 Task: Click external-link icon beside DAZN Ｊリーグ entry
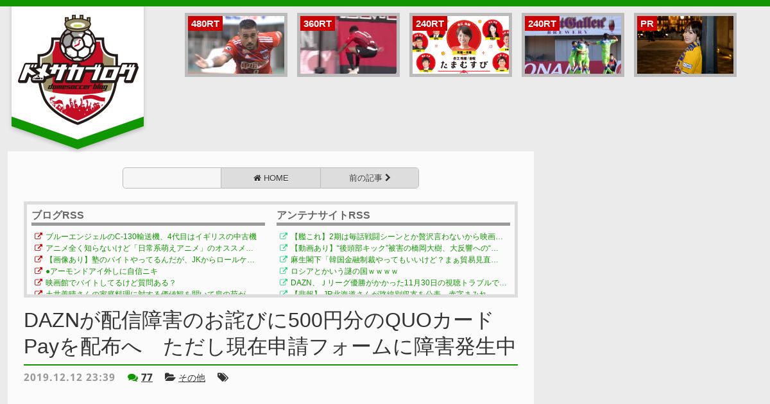click(284, 283)
